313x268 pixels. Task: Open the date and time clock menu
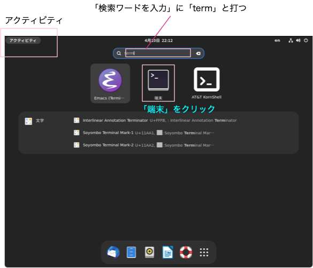pyautogui.click(x=159, y=41)
